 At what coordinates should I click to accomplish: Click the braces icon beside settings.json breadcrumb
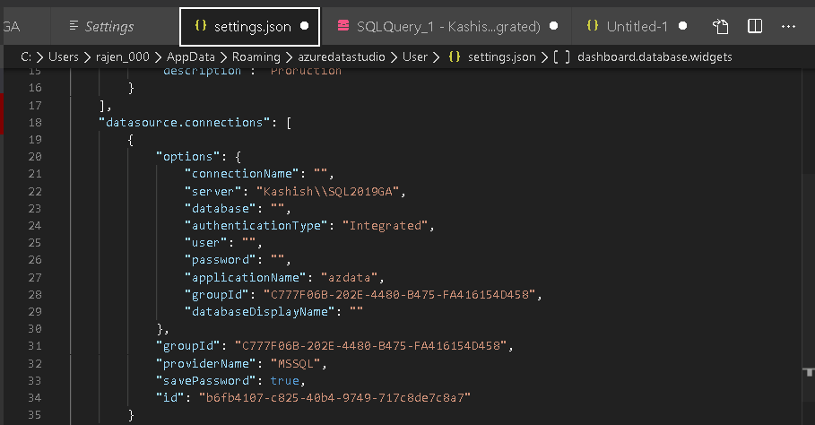[455, 57]
